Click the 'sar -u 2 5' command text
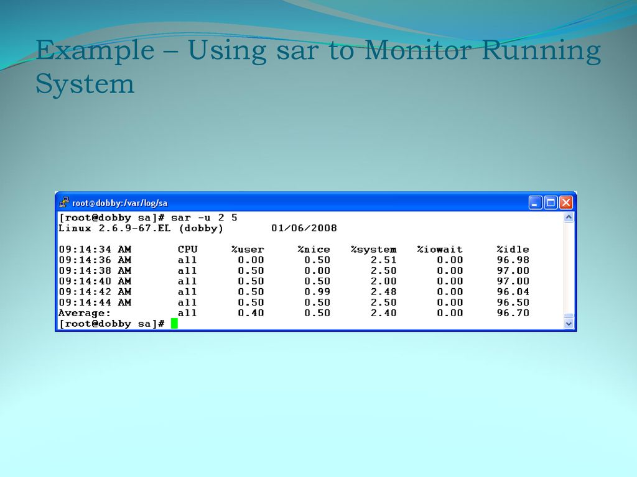This screenshot has width=637, height=477. tap(204, 218)
